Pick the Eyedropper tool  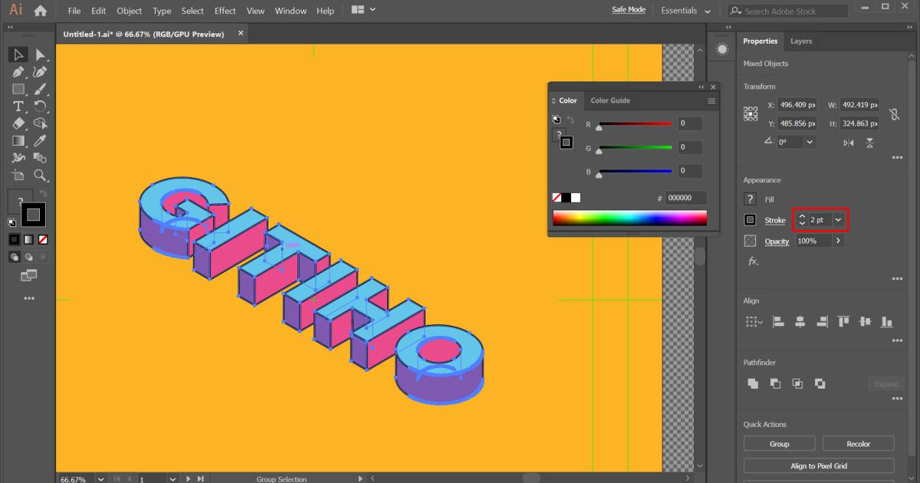coord(41,141)
